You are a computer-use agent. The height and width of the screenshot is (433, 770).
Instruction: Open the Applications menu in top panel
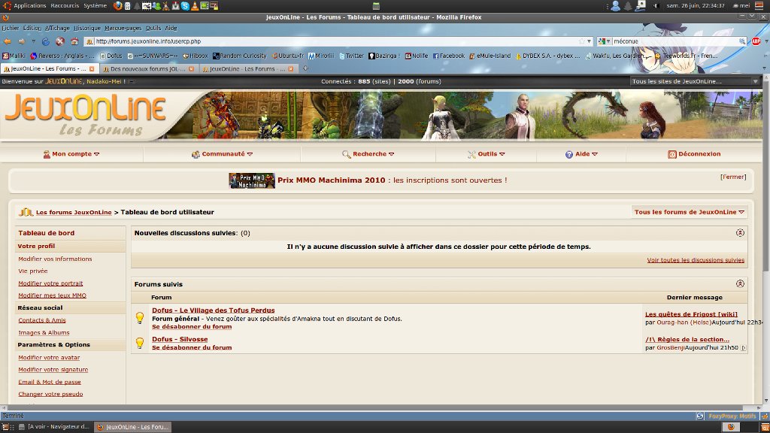29,6
